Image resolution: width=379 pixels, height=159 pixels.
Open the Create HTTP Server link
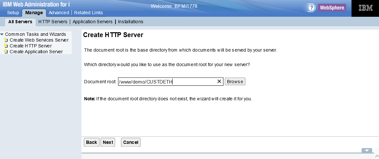click(x=31, y=46)
